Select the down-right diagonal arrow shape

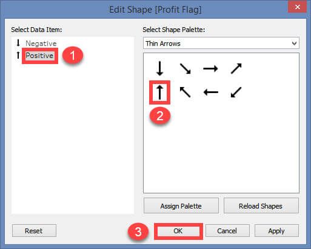click(x=185, y=68)
